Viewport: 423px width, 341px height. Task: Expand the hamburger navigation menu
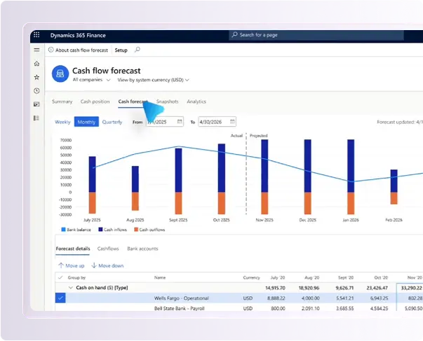pos(36,50)
